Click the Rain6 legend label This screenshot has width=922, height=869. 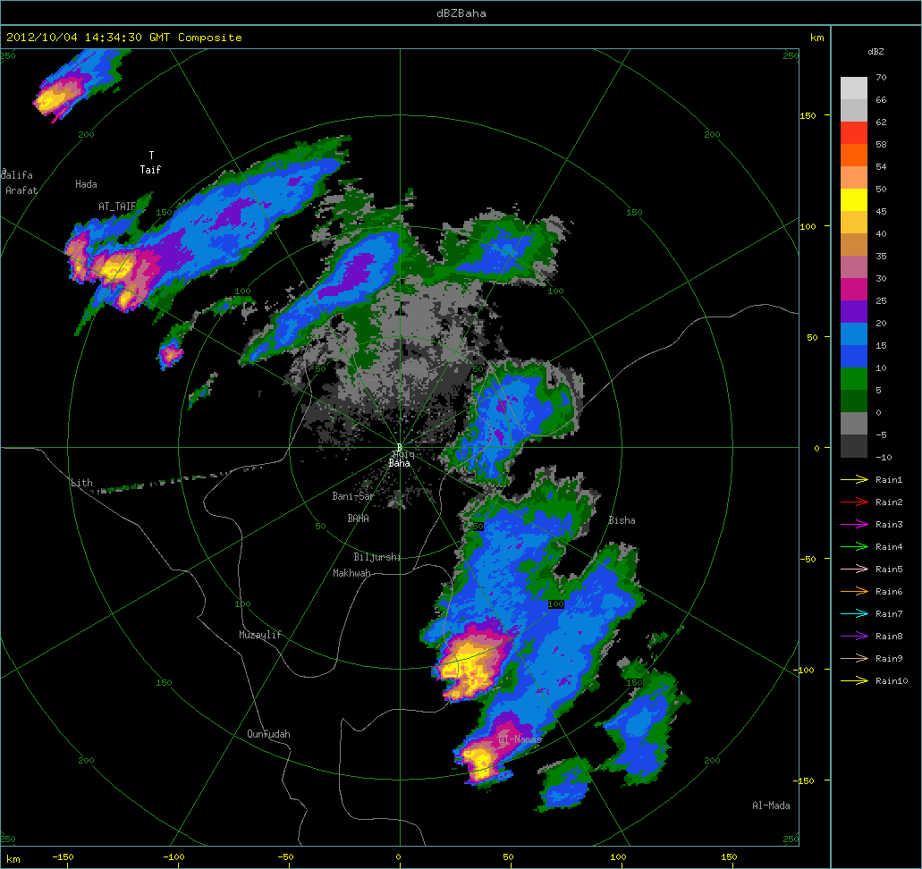(x=889, y=592)
